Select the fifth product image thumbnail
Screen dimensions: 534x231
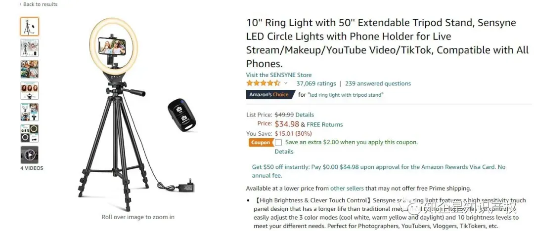29,112
